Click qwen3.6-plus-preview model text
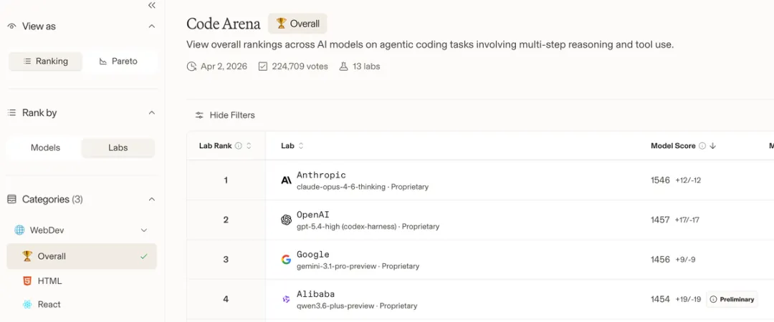This screenshot has height=322, width=774. (x=335, y=306)
